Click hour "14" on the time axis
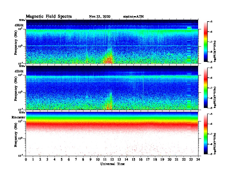The width and height of the screenshot is (236, 183). pos(126,160)
